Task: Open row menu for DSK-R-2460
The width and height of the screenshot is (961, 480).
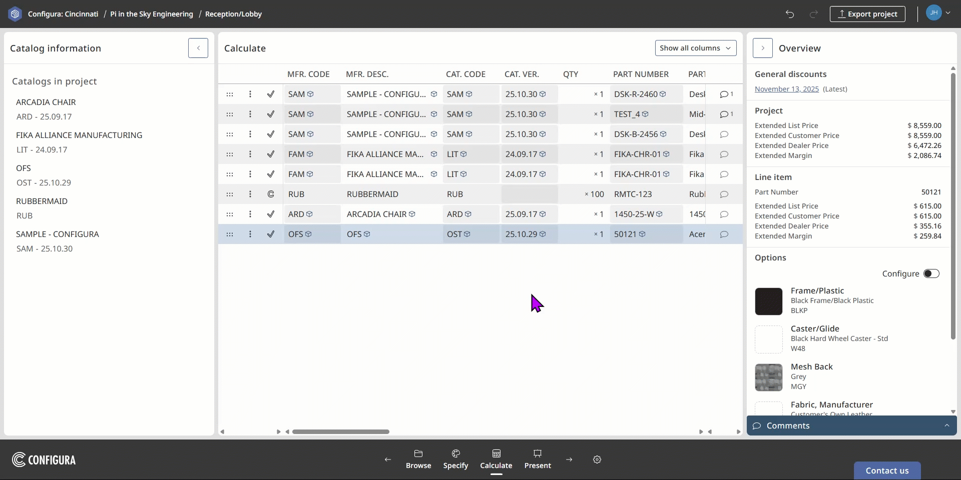Action: coord(250,94)
